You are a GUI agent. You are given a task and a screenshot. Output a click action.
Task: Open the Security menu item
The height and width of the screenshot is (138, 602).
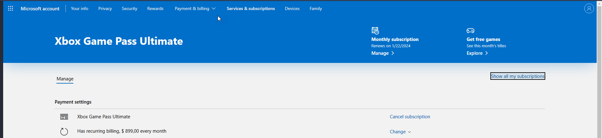(129, 8)
